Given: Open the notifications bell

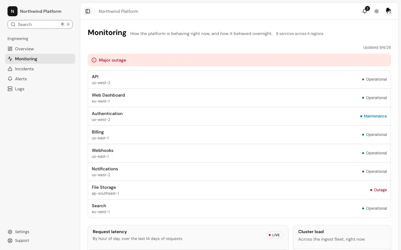Looking at the screenshot, I should coord(365,11).
